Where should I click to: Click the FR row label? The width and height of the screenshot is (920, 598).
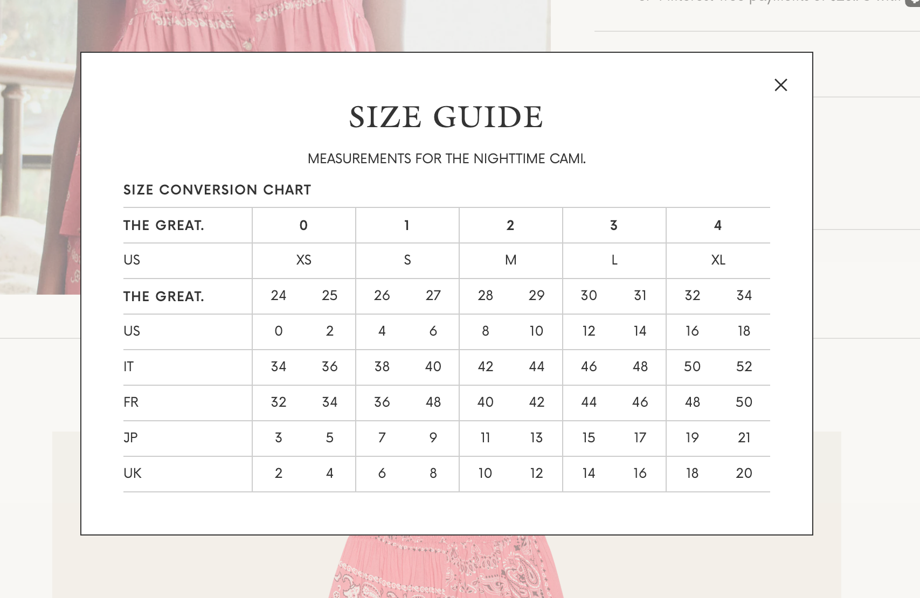pos(131,402)
